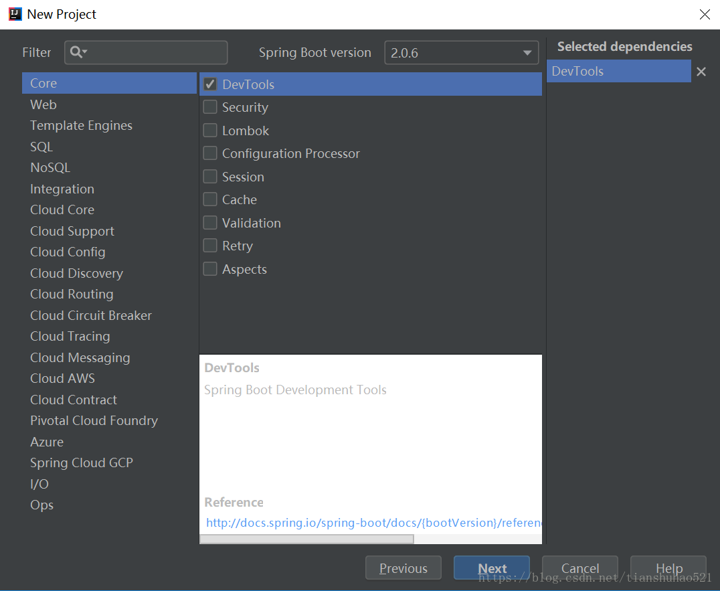This screenshot has height=591, width=720.
Task: Open Pivotal Cloud Foundry category
Action: (109, 420)
